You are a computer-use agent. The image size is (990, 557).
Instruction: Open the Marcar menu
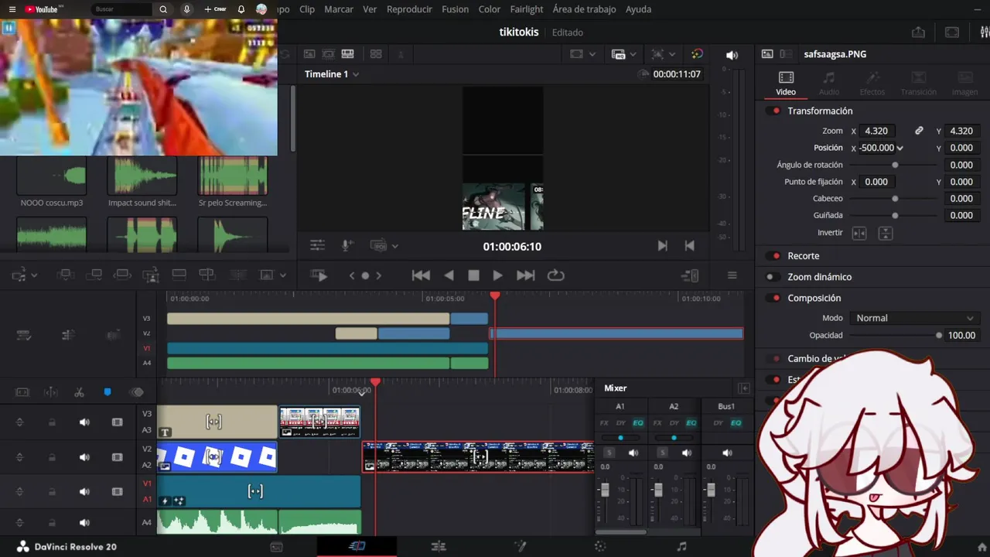(339, 9)
